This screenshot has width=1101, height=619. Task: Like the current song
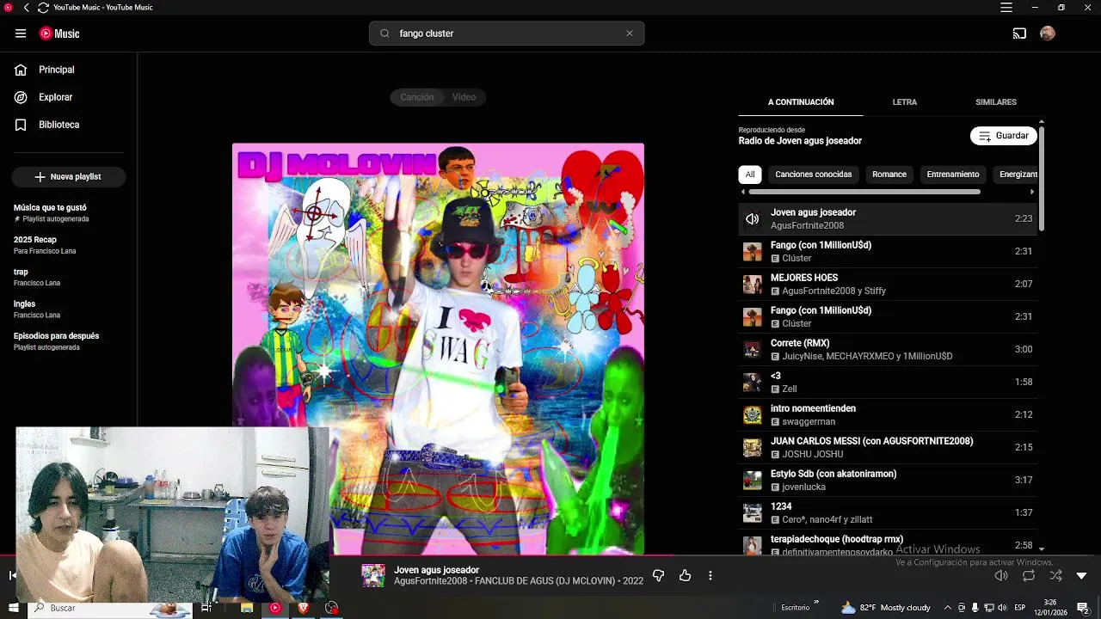pyautogui.click(x=685, y=576)
